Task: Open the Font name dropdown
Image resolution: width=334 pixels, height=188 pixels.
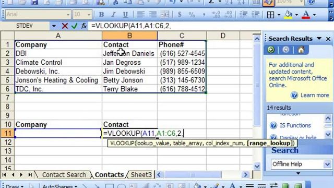Action: tap(68, 15)
